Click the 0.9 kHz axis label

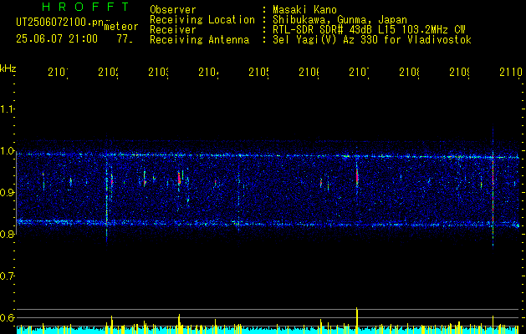pyautogui.click(x=7, y=193)
